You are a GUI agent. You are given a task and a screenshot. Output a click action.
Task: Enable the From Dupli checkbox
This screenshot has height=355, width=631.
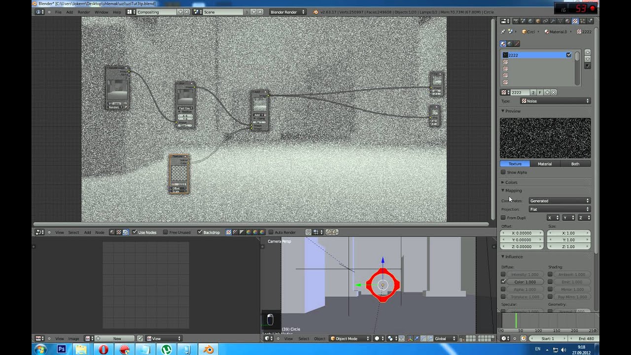pyautogui.click(x=503, y=217)
